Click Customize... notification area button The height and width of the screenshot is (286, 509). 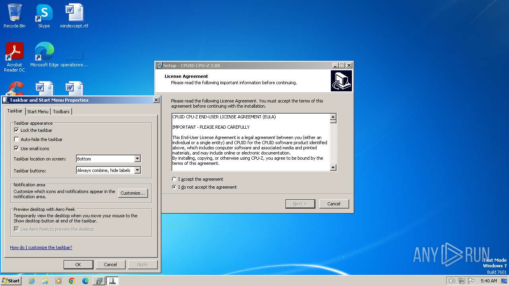tap(133, 193)
